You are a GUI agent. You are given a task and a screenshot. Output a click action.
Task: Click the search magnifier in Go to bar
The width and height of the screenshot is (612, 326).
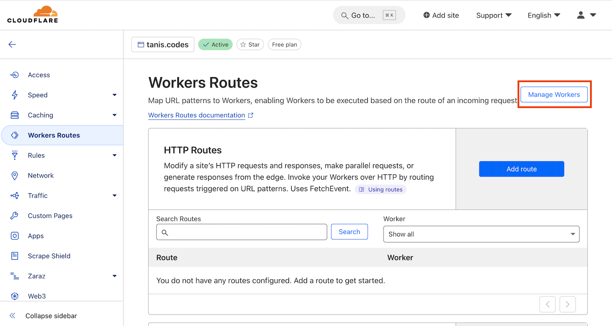click(x=344, y=15)
